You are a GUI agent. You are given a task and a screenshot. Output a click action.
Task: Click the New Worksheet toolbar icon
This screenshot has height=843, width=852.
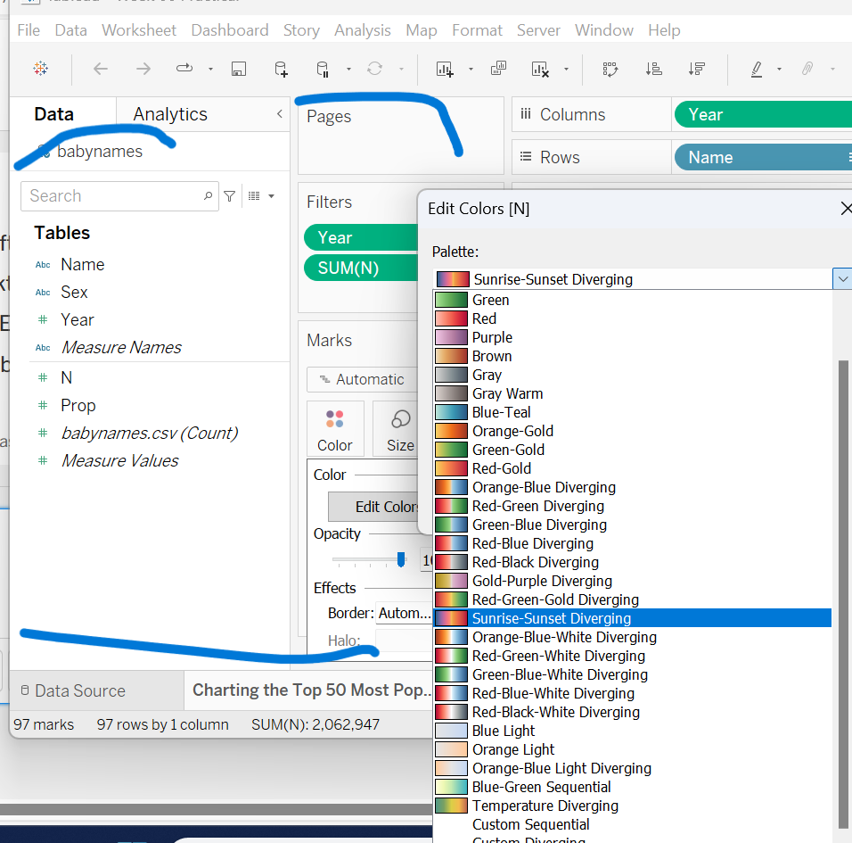(444, 69)
